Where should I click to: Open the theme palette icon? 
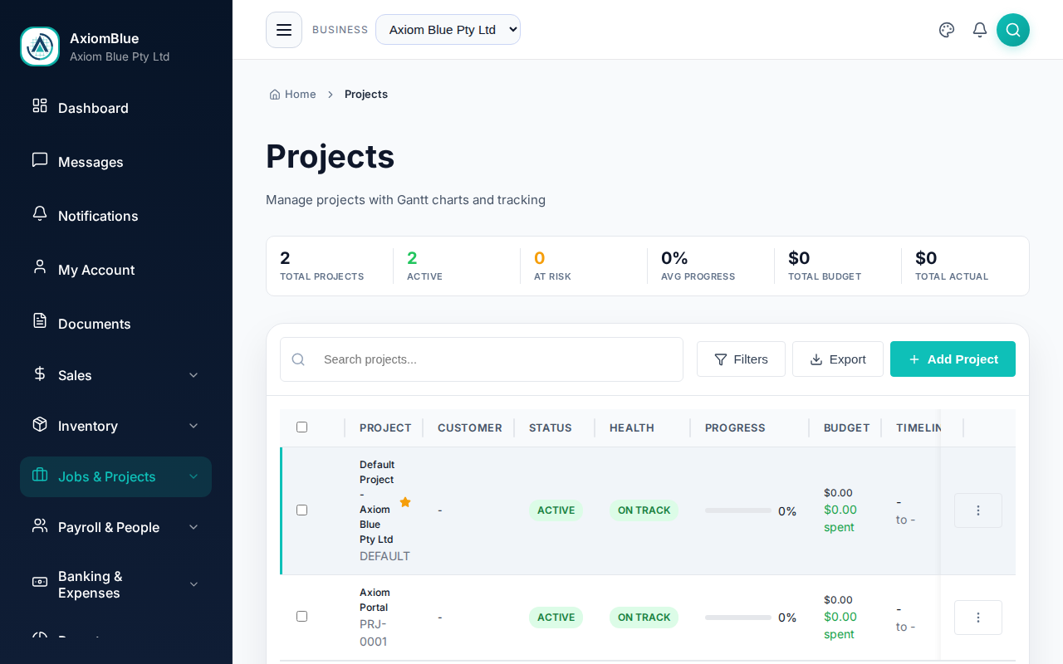[947, 30]
